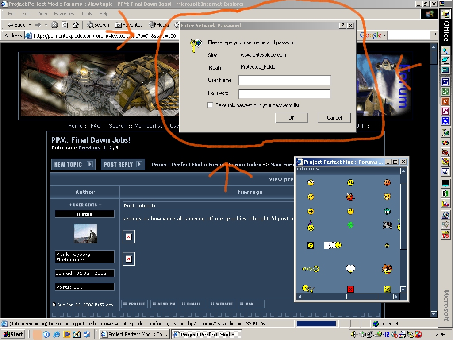The image size is (453, 340).
Task: Click the orange sunglasses cool emoticon
Action: [x=387, y=182]
